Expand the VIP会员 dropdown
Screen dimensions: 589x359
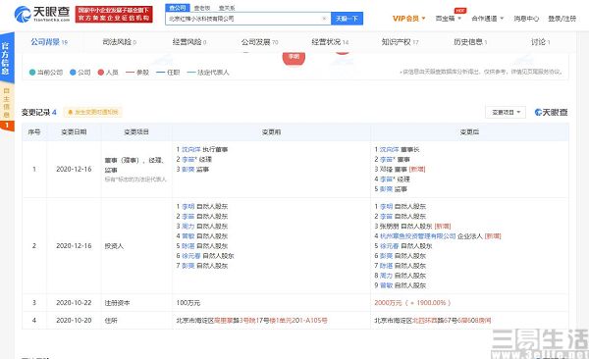[408, 19]
